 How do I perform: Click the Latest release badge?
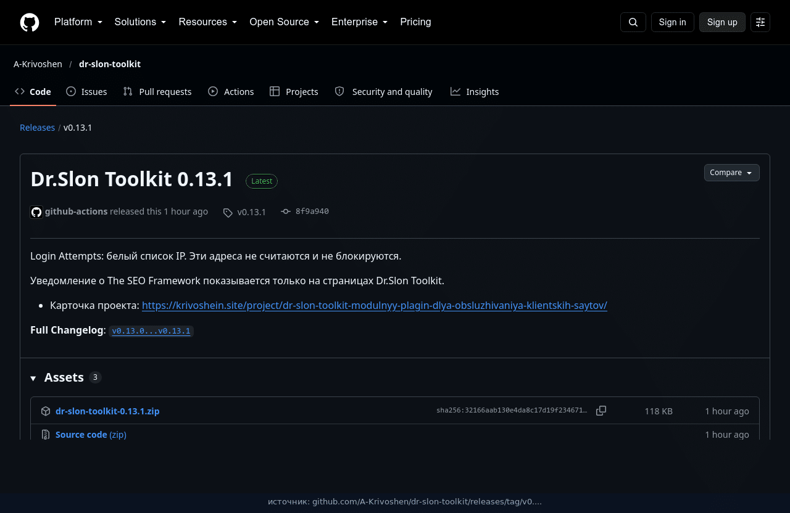coord(262,181)
